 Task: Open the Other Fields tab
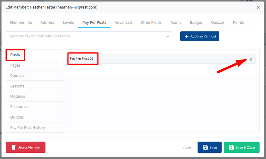151,23
